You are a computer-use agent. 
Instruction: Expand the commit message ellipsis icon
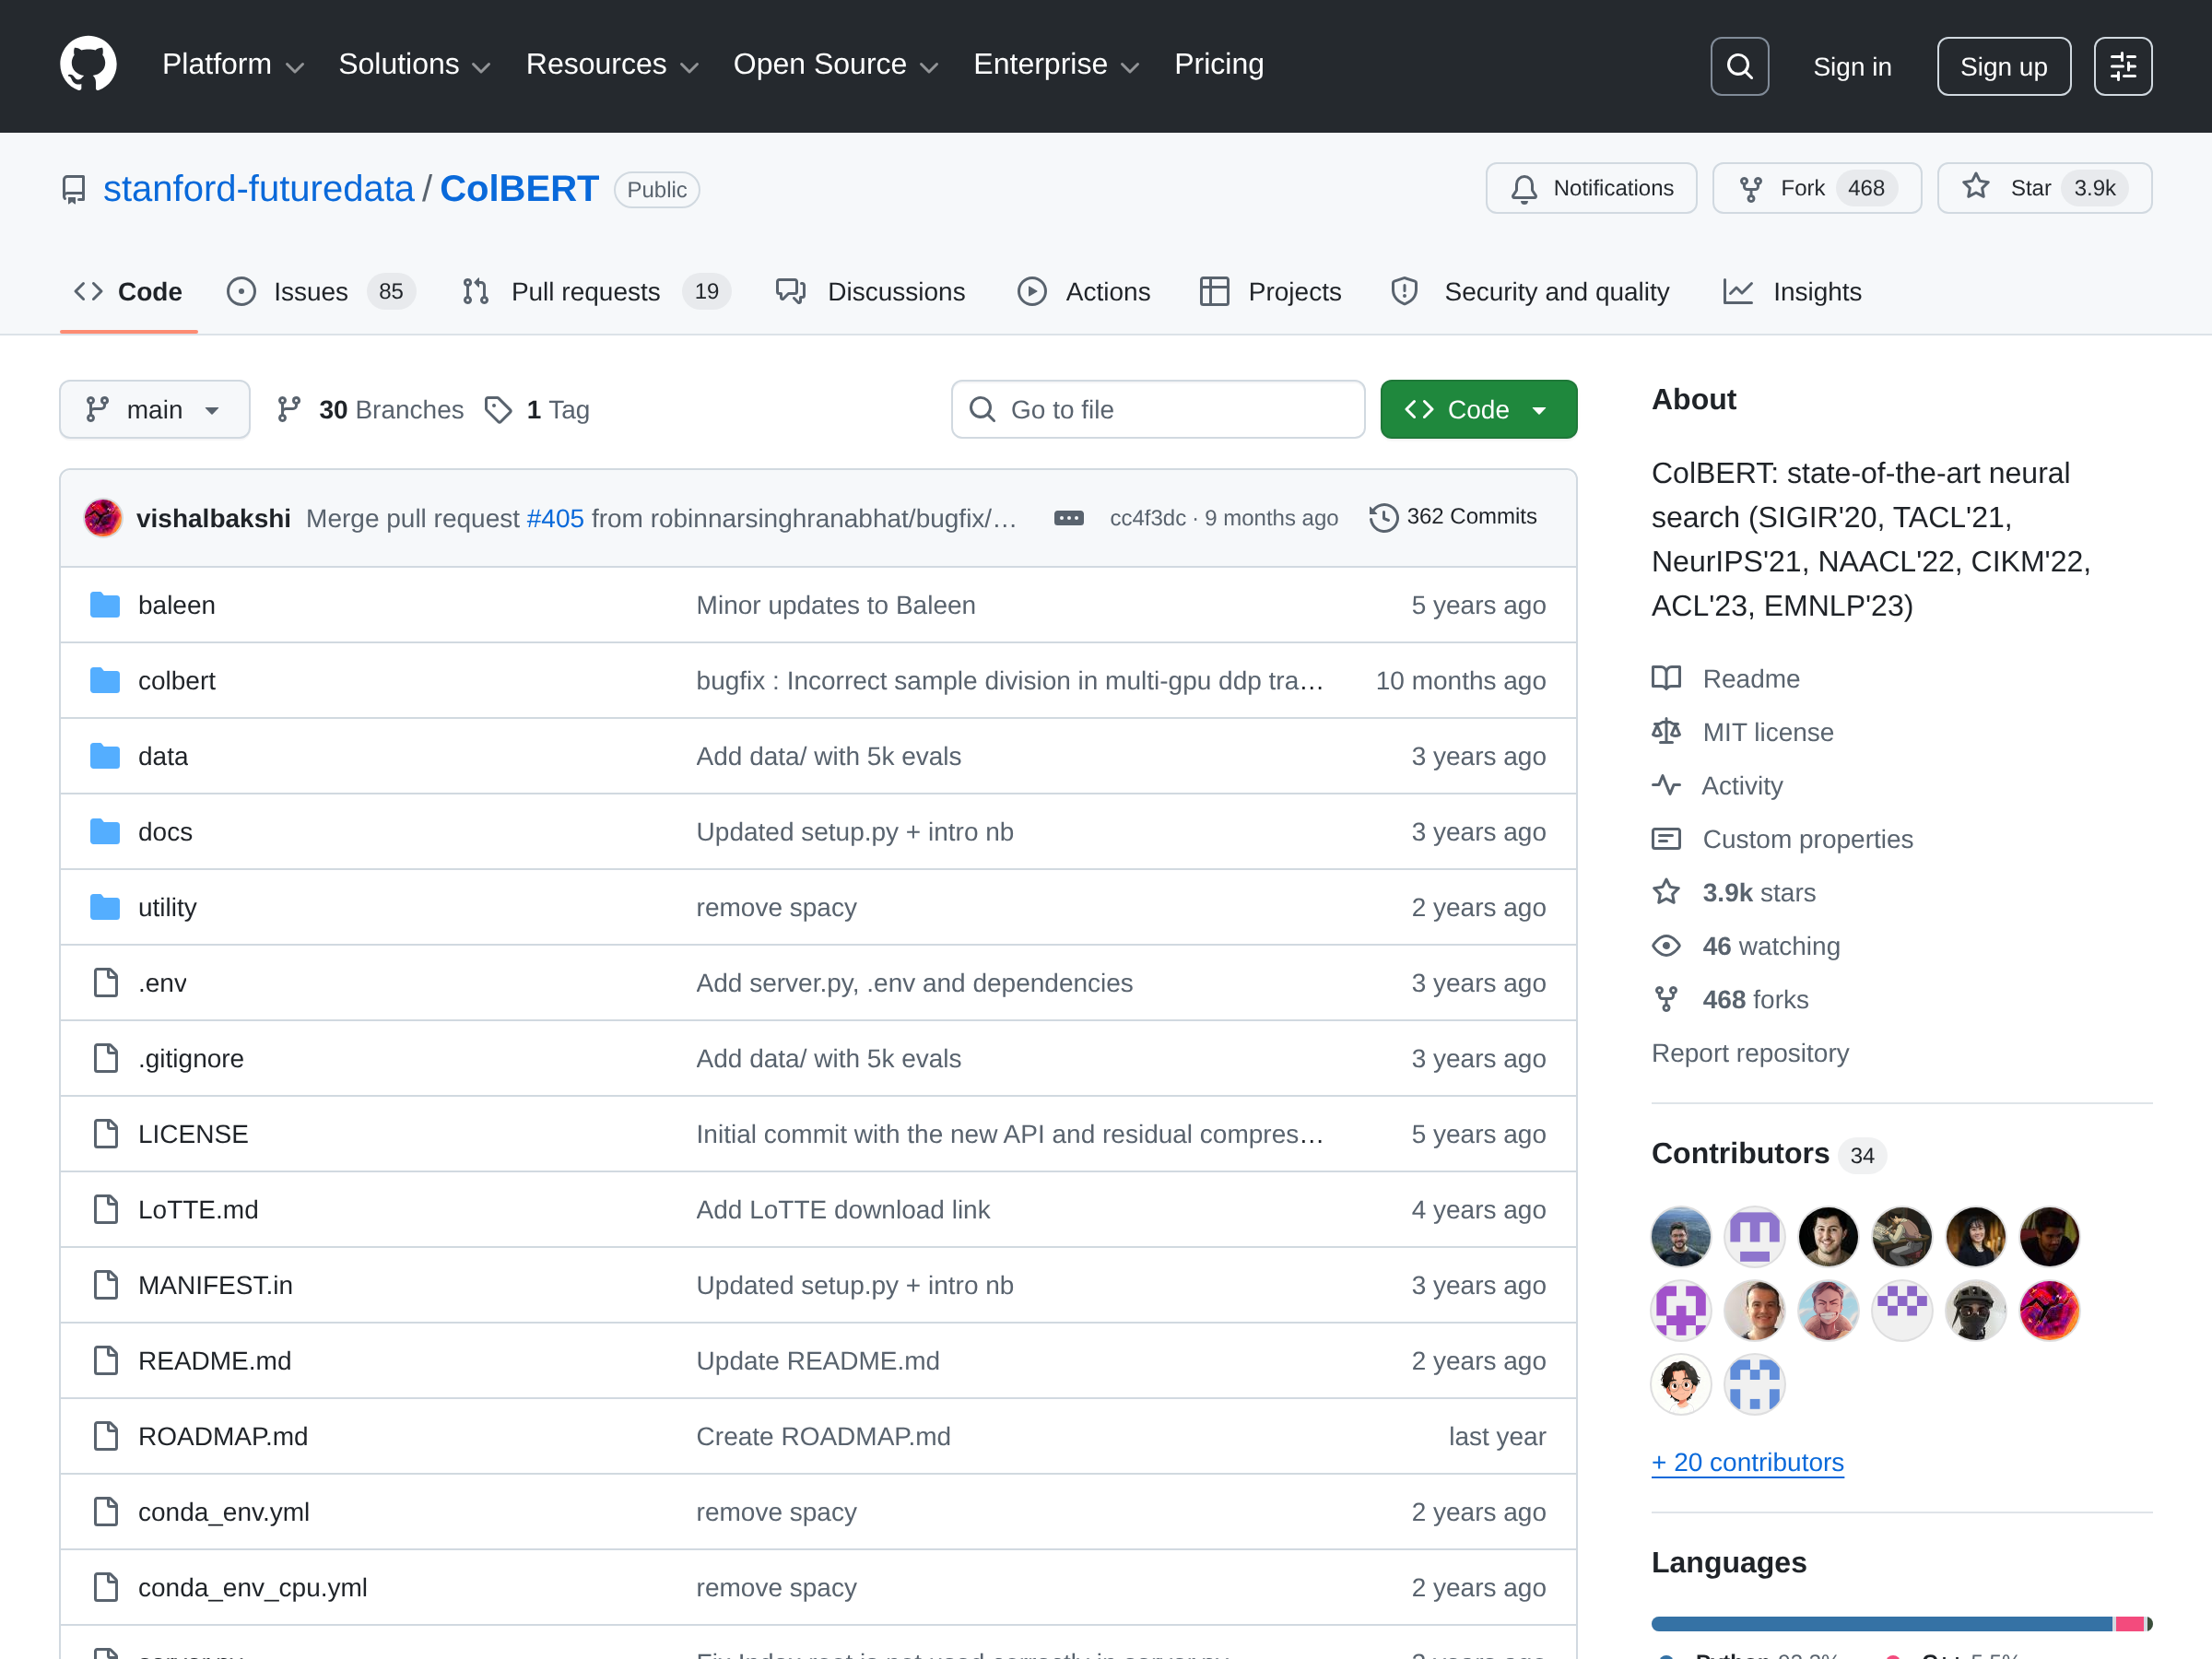point(1069,518)
